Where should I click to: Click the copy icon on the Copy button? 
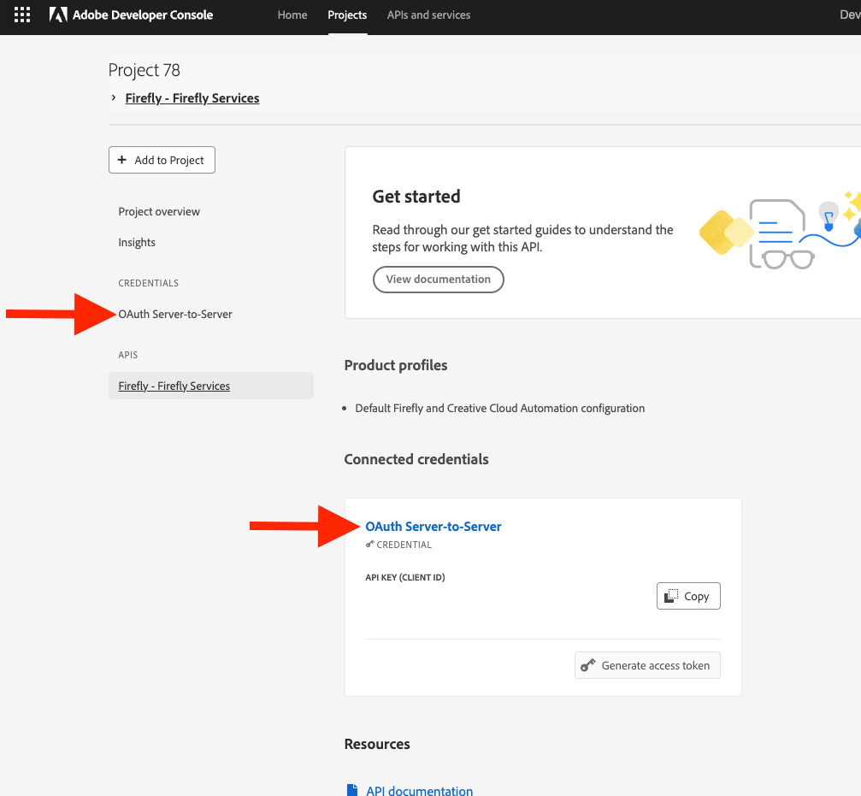(x=674, y=596)
